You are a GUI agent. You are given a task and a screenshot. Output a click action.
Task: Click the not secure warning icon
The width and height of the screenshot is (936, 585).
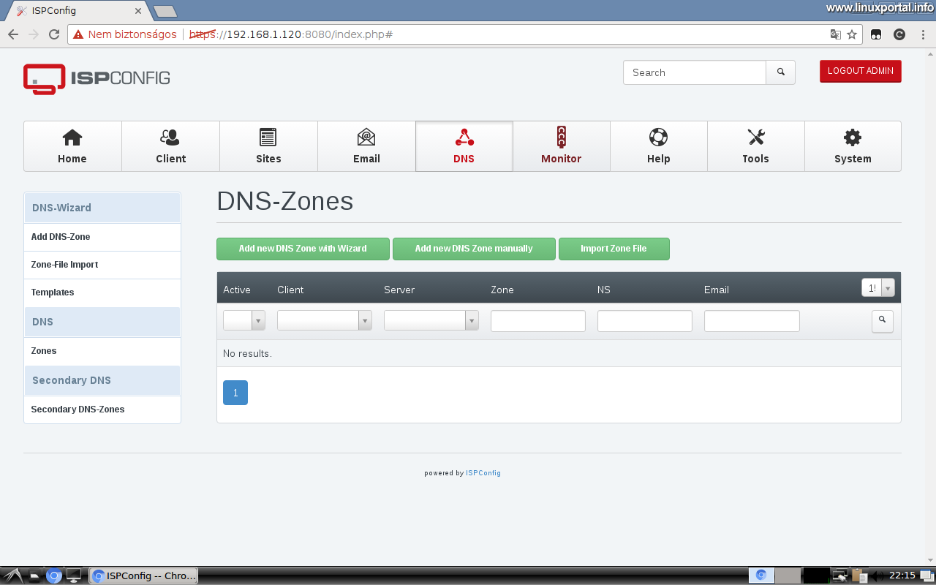(x=78, y=34)
